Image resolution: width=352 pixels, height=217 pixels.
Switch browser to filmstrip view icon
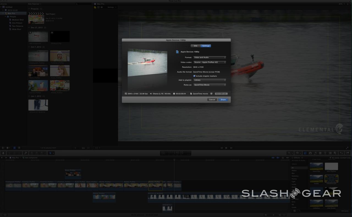click(15, 148)
